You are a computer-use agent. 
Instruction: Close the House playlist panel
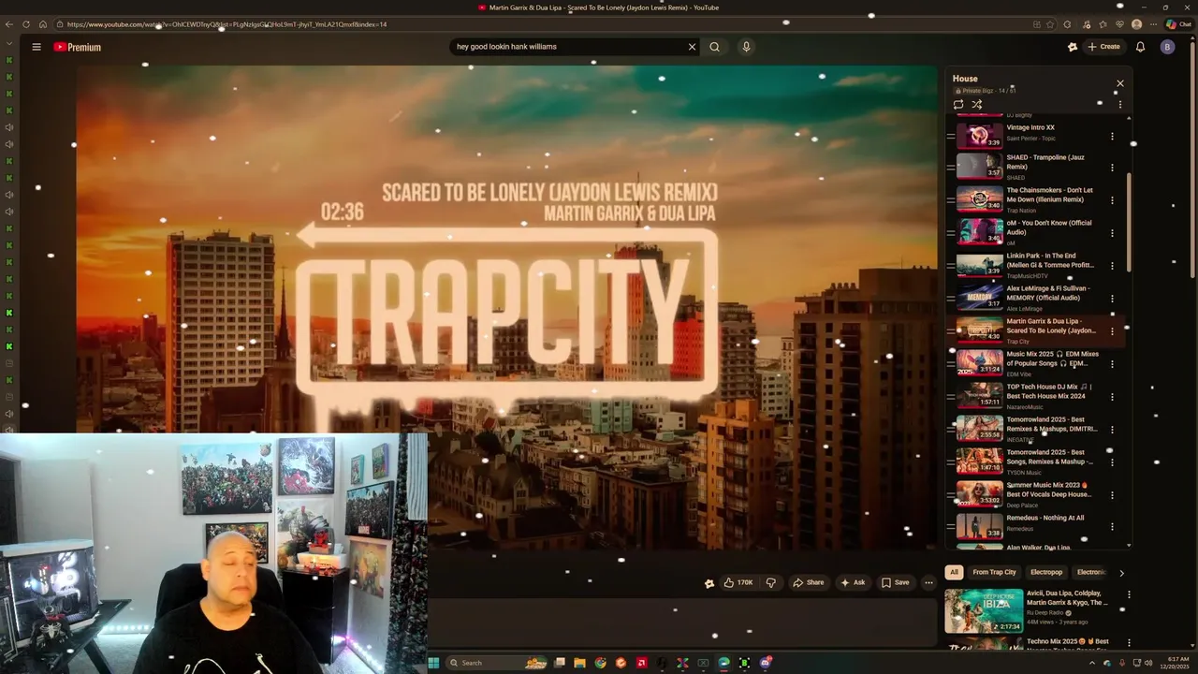click(x=1119, y=83)
